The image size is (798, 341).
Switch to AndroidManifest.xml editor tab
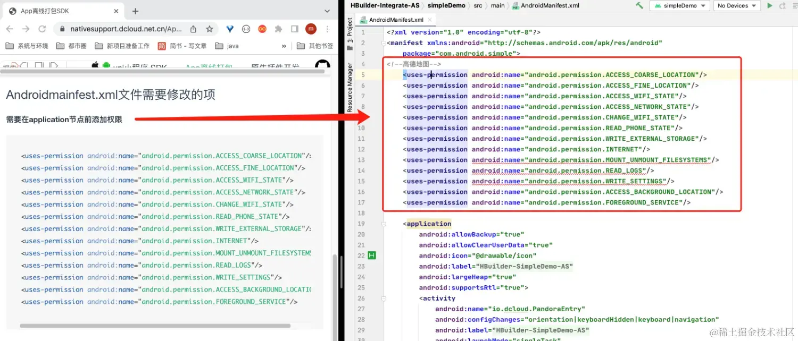click(396, 20)
